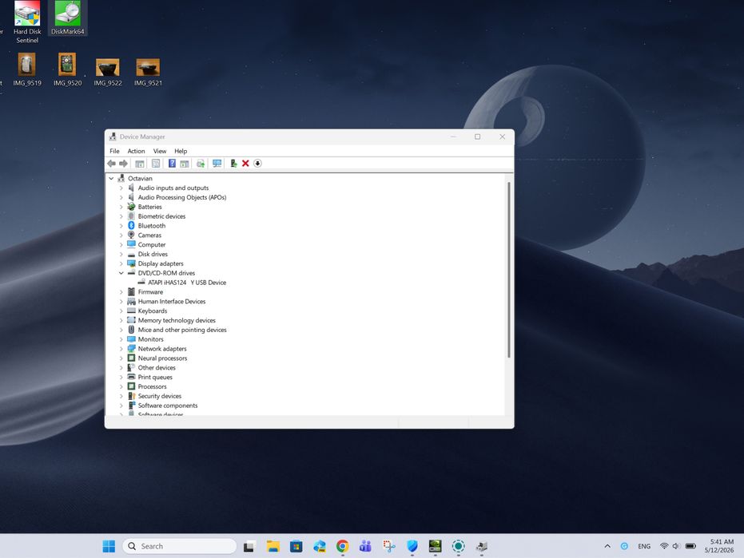744x558 pixels.
Task: Expand the Processors node
Action: pos(121,387)
